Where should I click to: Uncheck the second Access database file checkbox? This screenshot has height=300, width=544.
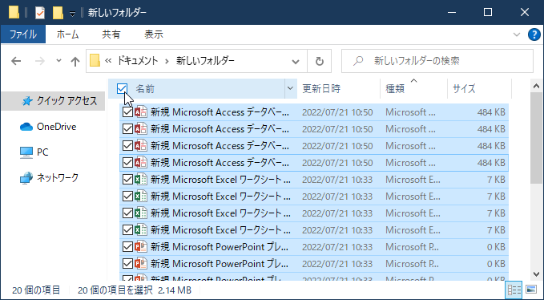click(x=127, y=129)
